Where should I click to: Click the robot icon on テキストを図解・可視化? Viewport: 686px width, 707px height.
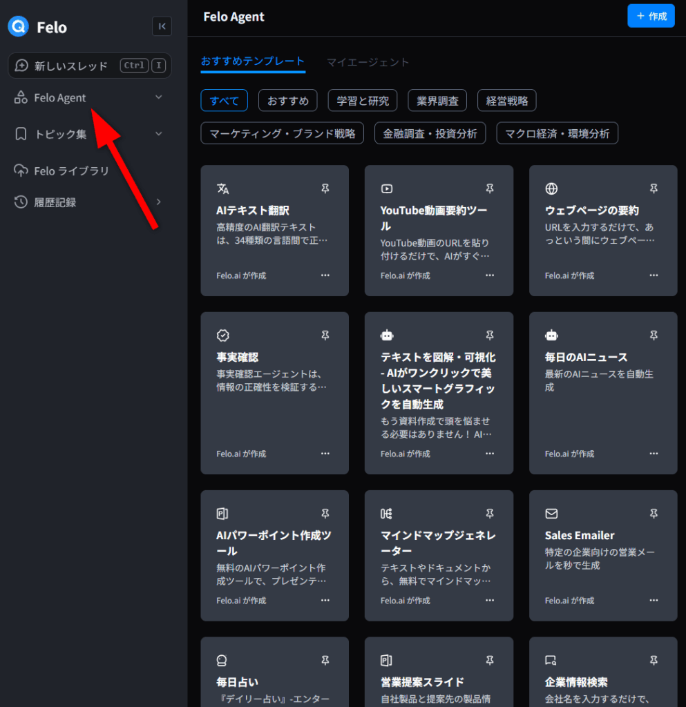pos(387,335)
